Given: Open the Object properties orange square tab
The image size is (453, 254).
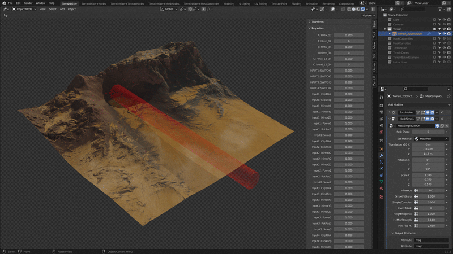Looking at the screenshot, I should pos(381,149).
